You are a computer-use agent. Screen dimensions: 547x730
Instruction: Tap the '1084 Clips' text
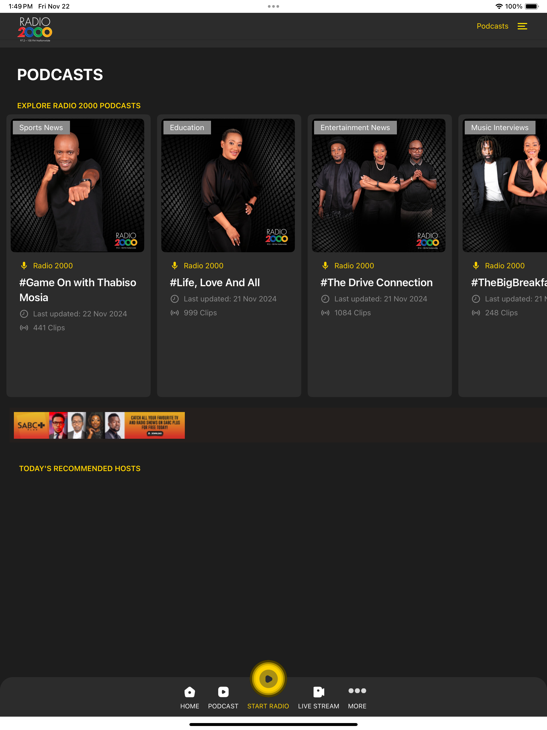coord(353,313)
